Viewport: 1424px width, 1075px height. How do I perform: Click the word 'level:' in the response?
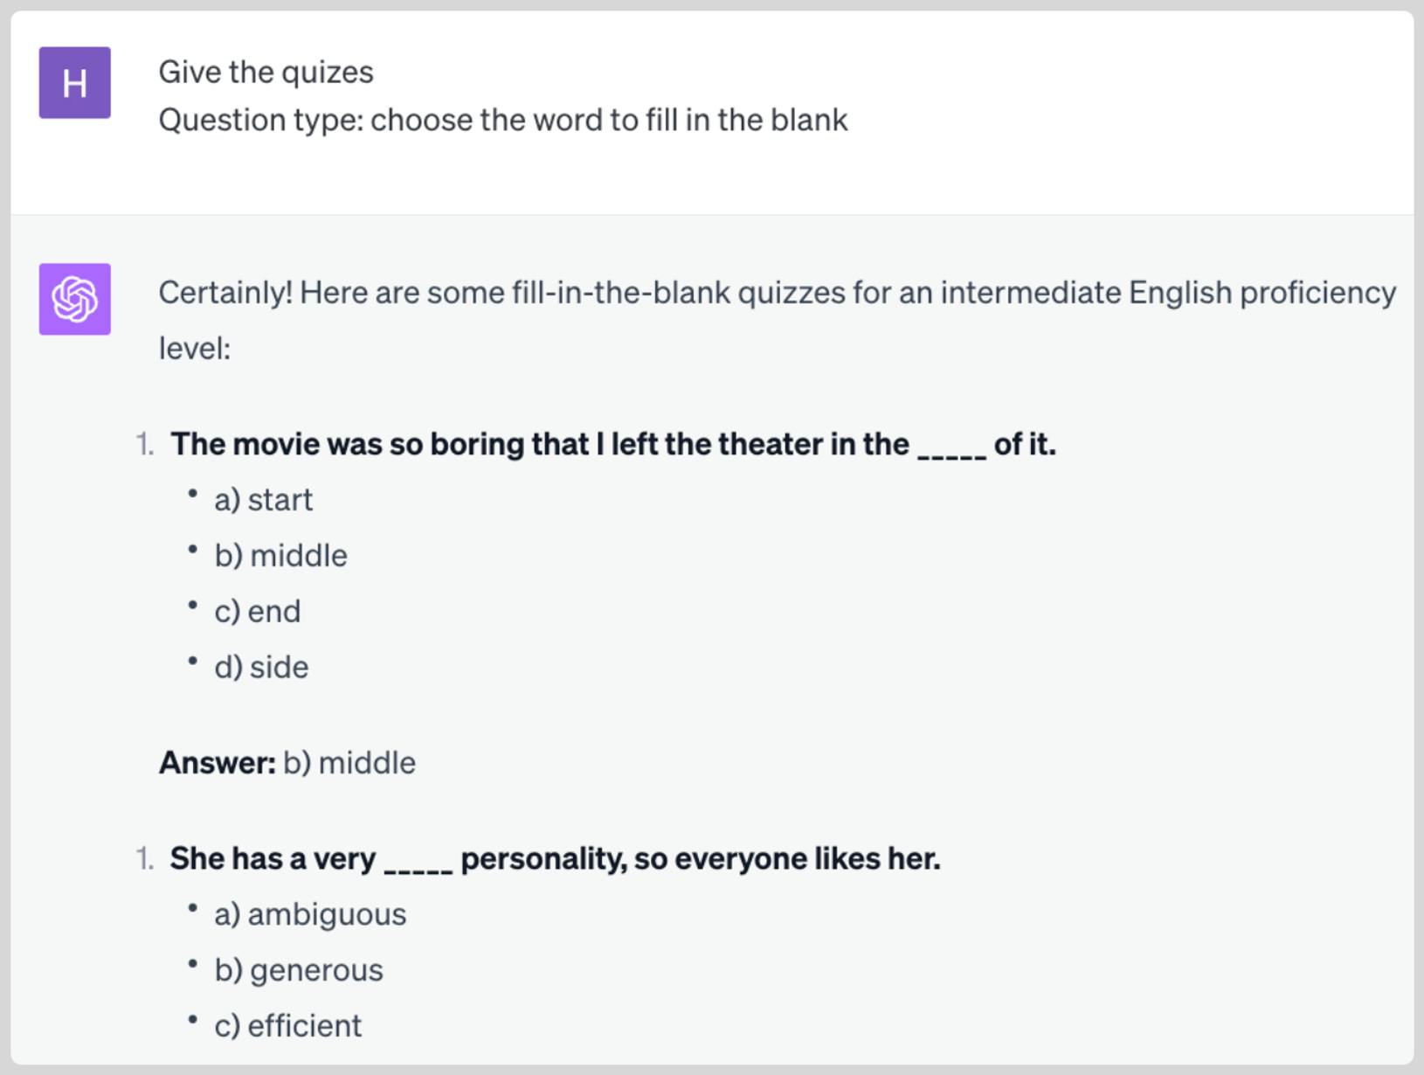[x=195, y=349]
